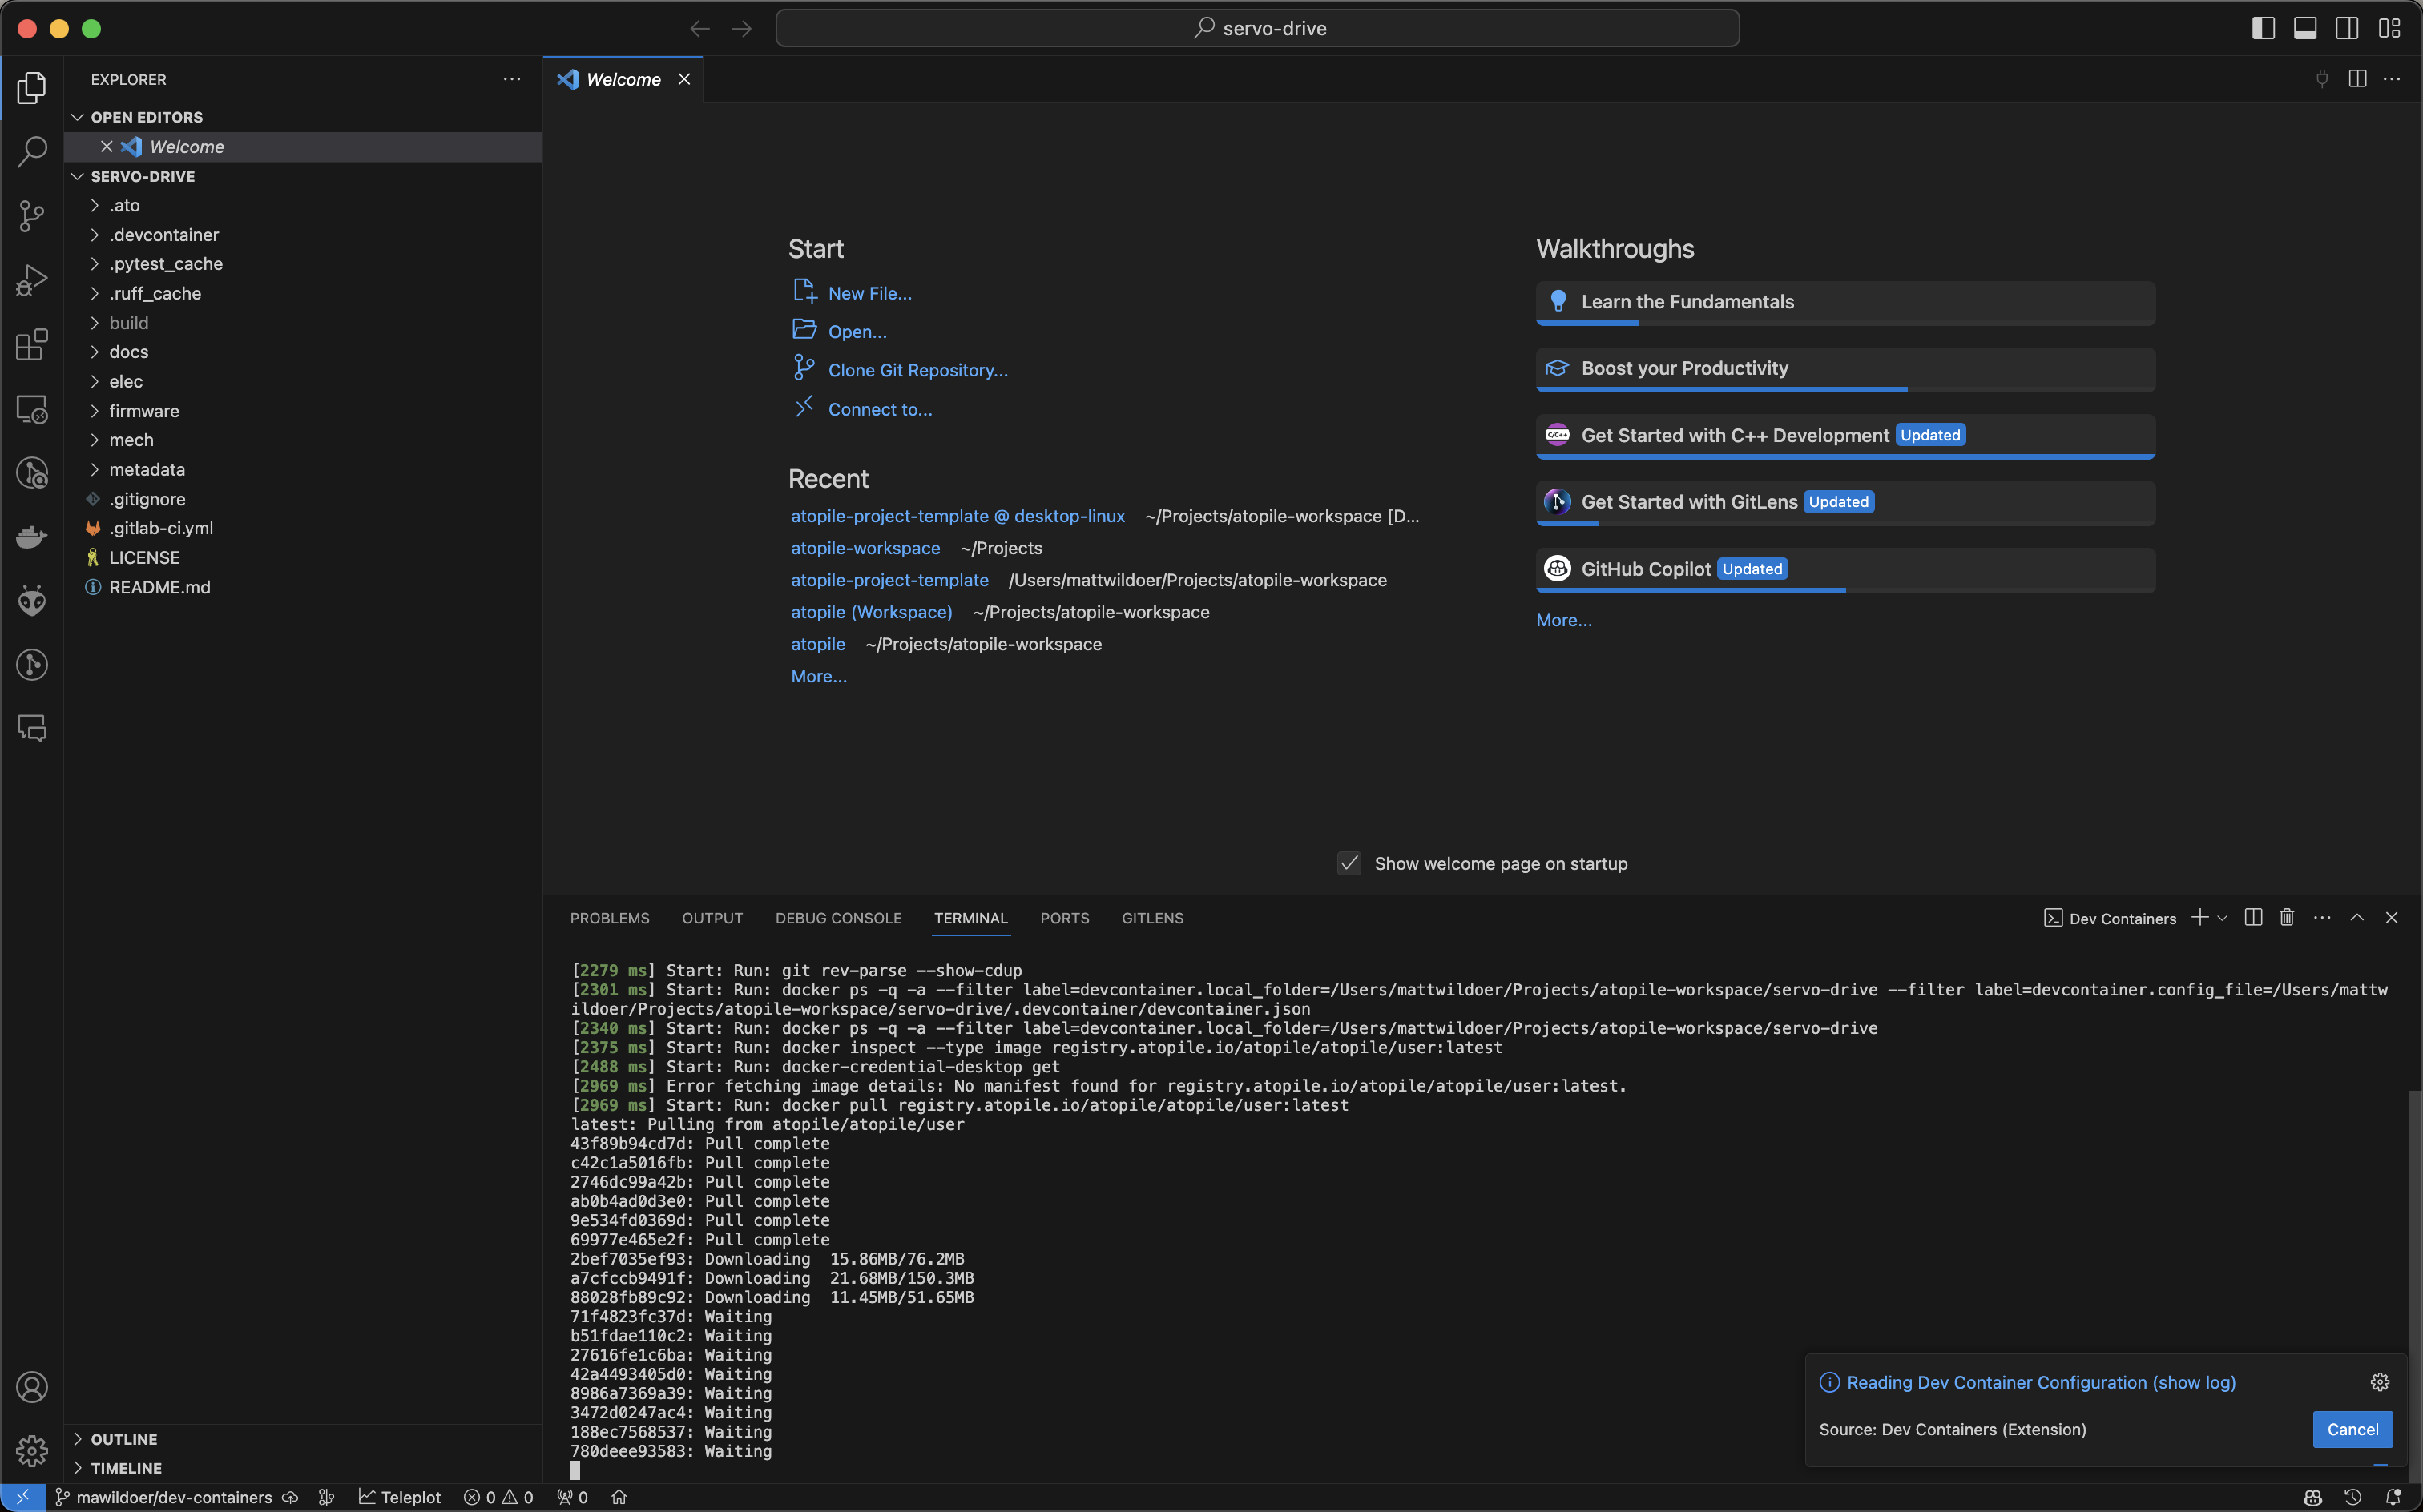
Task: Open the Extensions view
Action: (x=32, y=344)
